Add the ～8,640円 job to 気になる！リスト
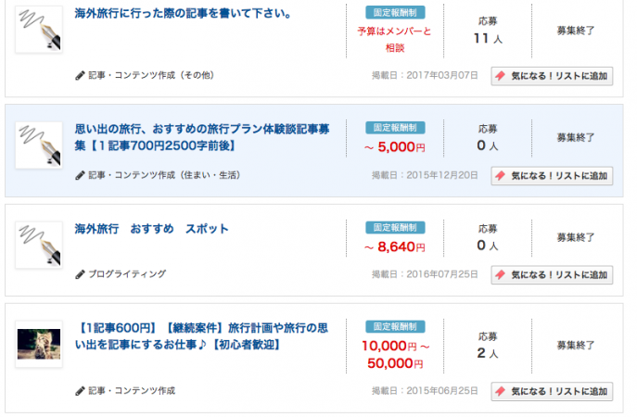637x417 pixels. (552, 275)
